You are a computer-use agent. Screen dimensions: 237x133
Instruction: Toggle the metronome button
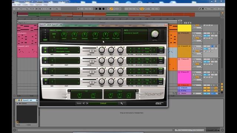point(51,9)
